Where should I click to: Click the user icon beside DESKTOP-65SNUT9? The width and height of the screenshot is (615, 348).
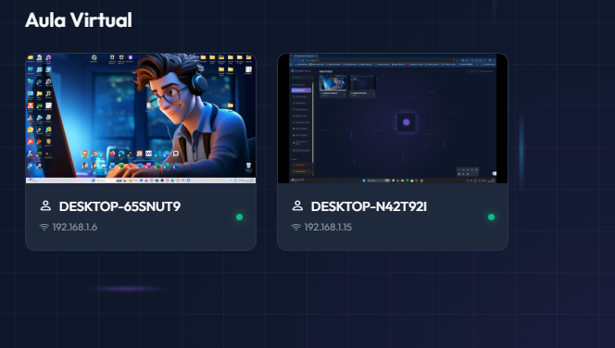(x=46, y=205)
